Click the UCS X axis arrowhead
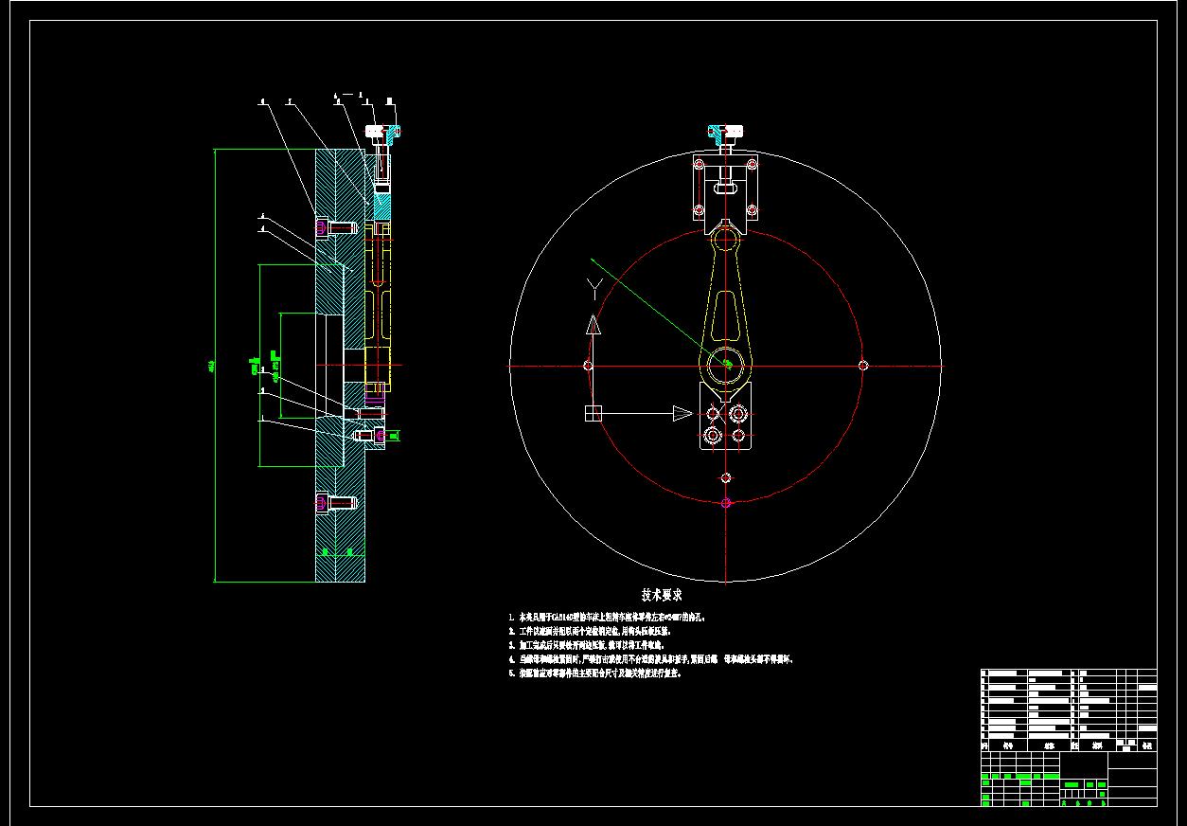The height and width of the screenshot is (826, 1187). point(682,413)
